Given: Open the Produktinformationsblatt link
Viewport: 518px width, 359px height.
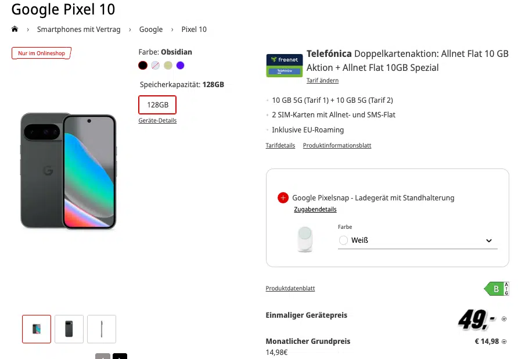Looking at the screenshot, I should pyautogui.click(x=337, y=145).
